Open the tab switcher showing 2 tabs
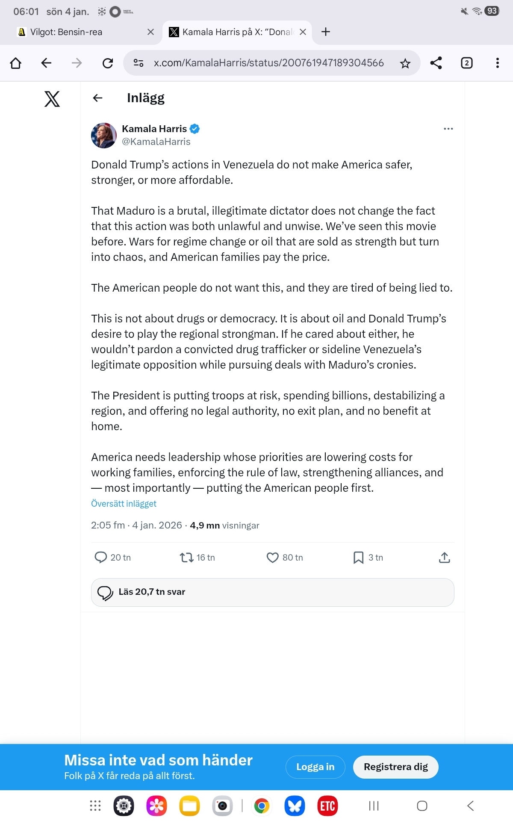The height and width of the screenshot is (821, 513). (x=466, y=63)
